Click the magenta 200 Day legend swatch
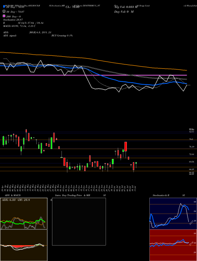 [4, 16]
